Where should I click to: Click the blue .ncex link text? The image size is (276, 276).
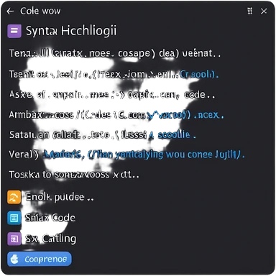coord(208,115)
